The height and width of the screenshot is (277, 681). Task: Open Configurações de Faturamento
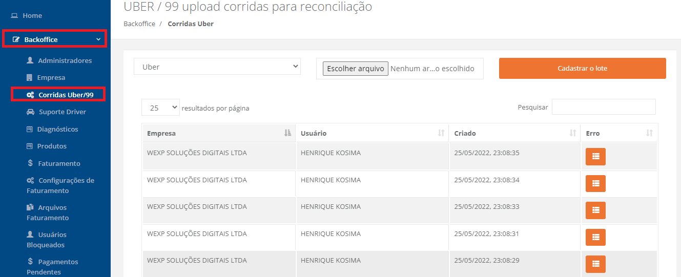[x=60, y=185]
